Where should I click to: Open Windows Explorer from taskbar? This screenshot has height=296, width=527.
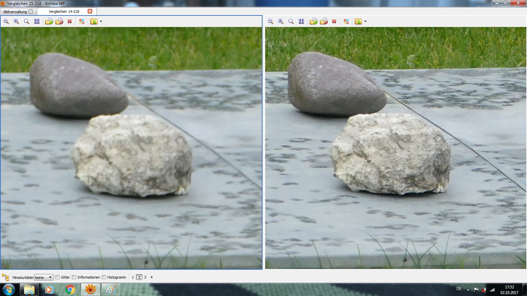pos(29,290)
